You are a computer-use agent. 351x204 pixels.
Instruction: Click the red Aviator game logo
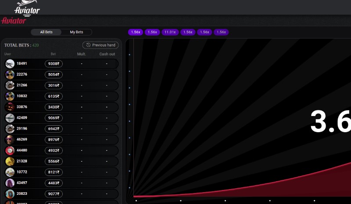click(x=14, y=21)
